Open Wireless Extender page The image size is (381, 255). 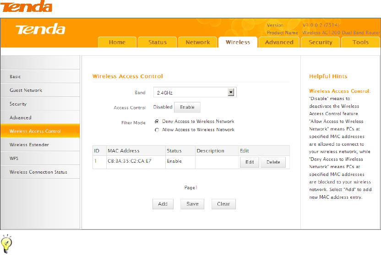pos(40,145)
